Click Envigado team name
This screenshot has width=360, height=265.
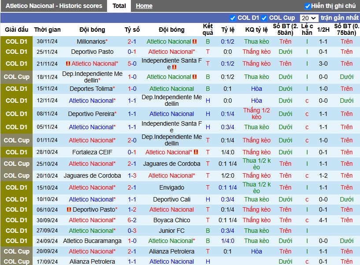(x=172, y=187)
